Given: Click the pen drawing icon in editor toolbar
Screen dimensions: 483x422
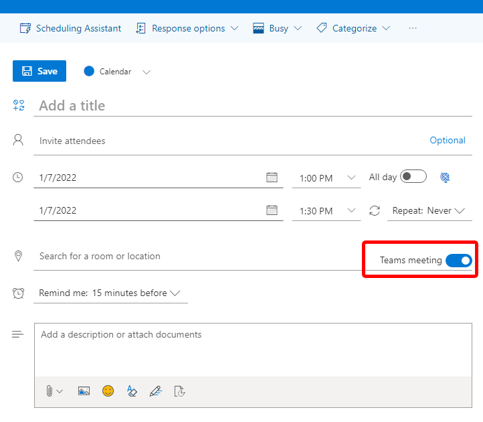Looking at the screenshot, I should click(x=155, y=391).
